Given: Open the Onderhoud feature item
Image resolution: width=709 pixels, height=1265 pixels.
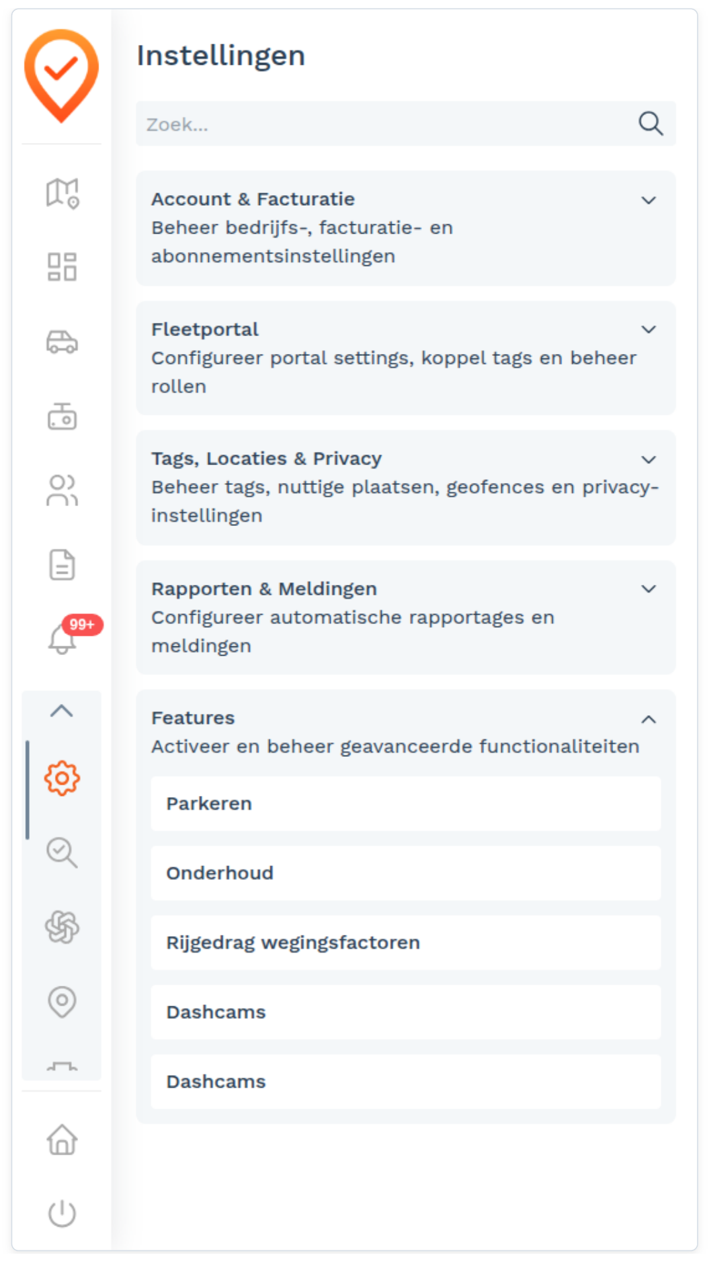Looking at the screenshot, I should [405, 873].
